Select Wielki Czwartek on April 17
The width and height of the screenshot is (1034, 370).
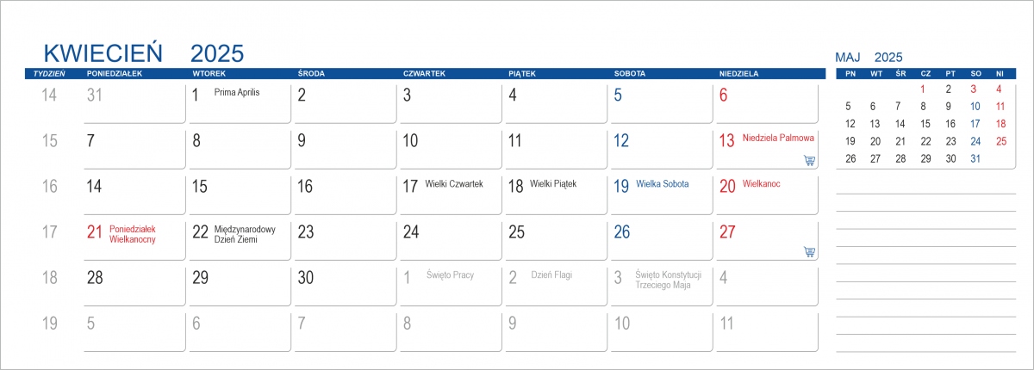(454, 184)
